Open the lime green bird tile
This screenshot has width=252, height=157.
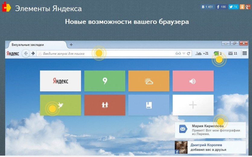(60, 105)
